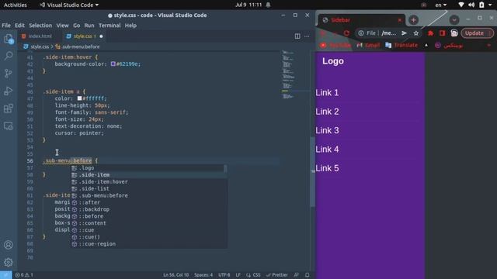Open the Gmail bookmark

click(x=368, y=46)
